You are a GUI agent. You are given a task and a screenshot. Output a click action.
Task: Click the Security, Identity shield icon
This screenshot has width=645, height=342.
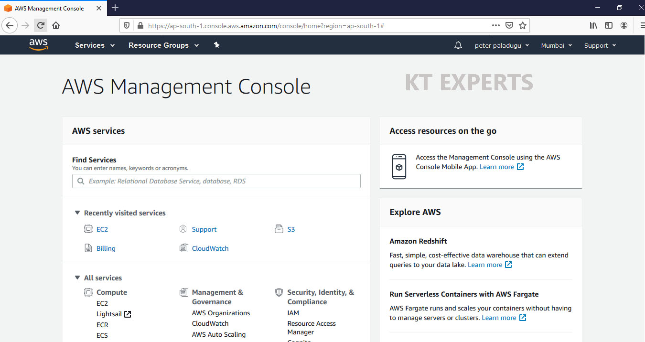279,292
